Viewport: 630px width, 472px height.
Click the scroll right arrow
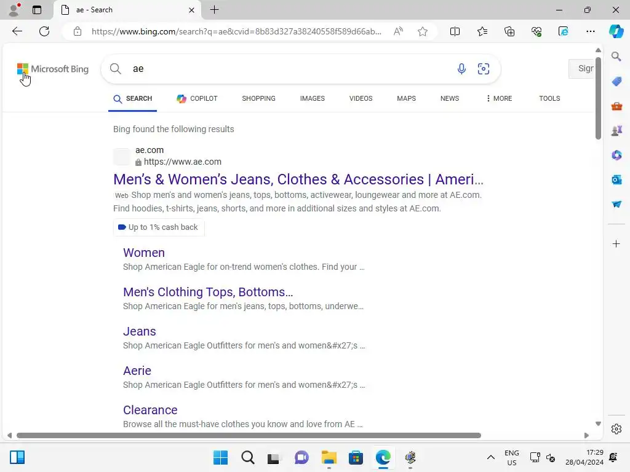click(586, 436)
